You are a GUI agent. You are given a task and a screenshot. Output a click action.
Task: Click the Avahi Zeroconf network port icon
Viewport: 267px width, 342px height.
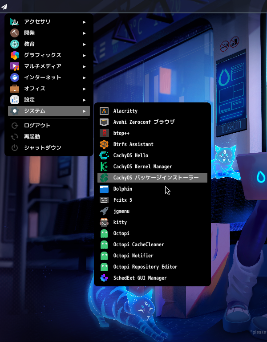(x=104, y=122)
